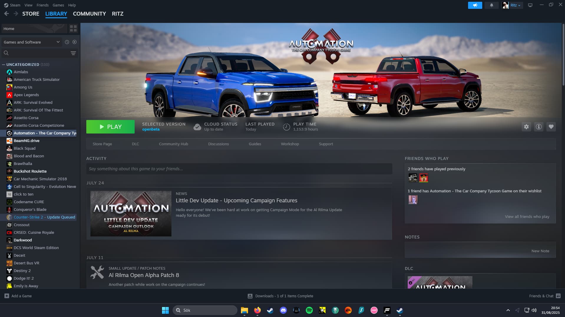Switch library to grid collections view
The image size is (565, 317).
[73, 29]
